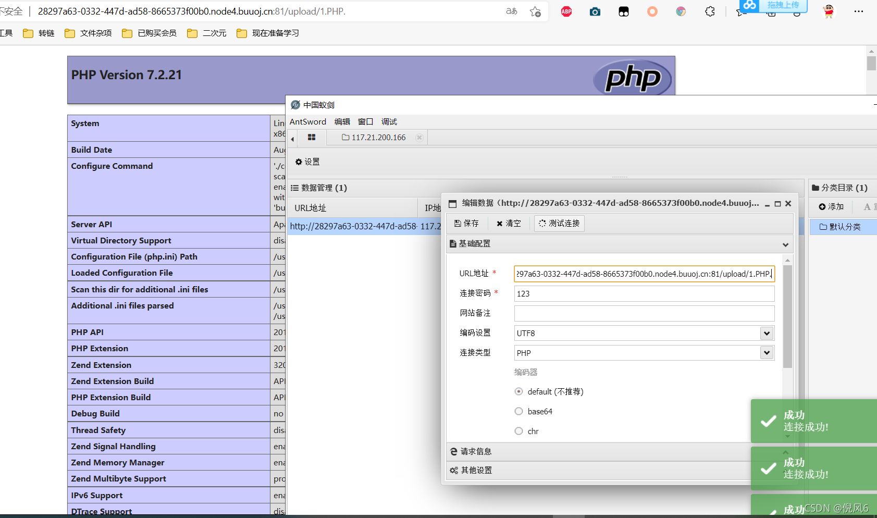Screen dimensions: 877x518
Task: Open the 已购买会员 bookmarks folder
Action: pos(150,33)
